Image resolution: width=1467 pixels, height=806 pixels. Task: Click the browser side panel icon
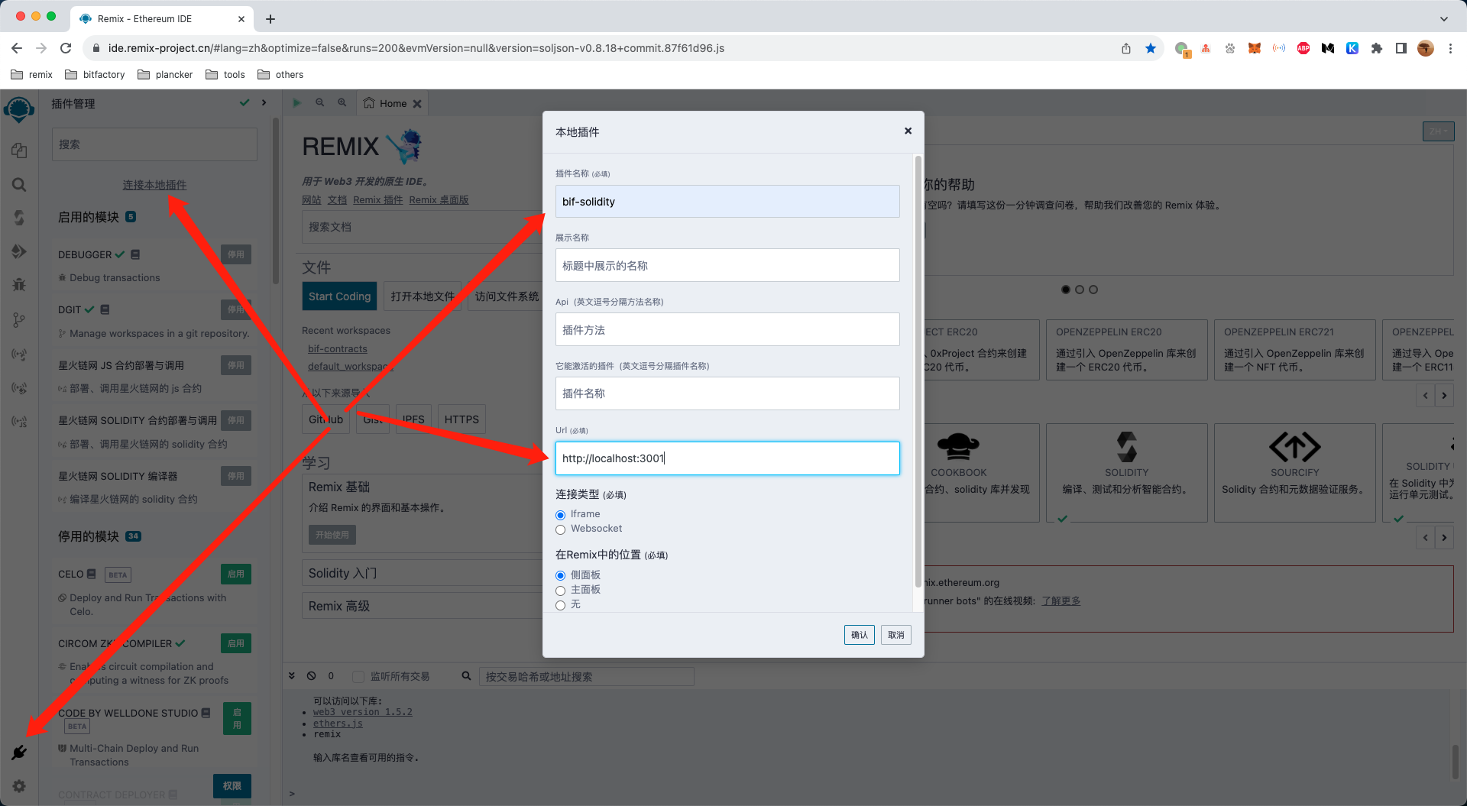click(1401, 48)
